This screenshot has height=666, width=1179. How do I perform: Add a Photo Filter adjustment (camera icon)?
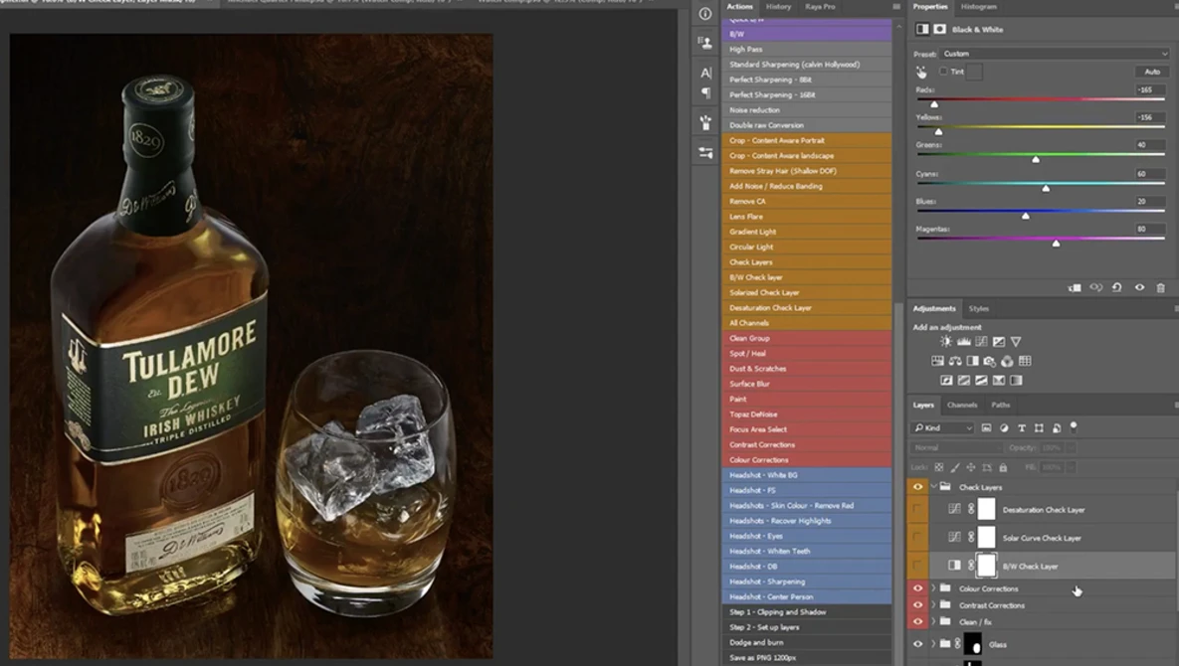[990, 361]
